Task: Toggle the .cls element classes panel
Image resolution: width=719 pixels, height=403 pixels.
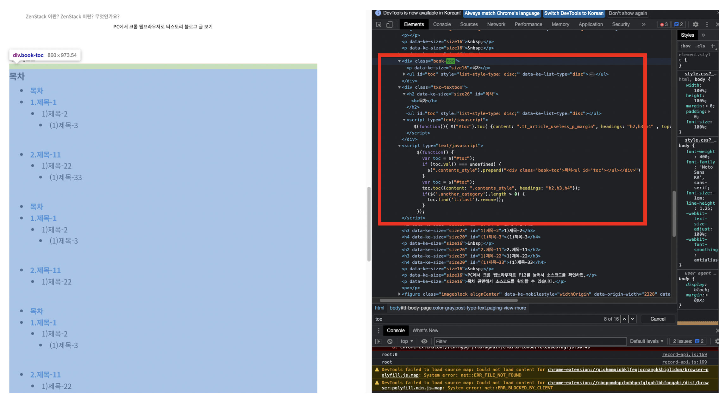Action: click(x=700, y=46)
